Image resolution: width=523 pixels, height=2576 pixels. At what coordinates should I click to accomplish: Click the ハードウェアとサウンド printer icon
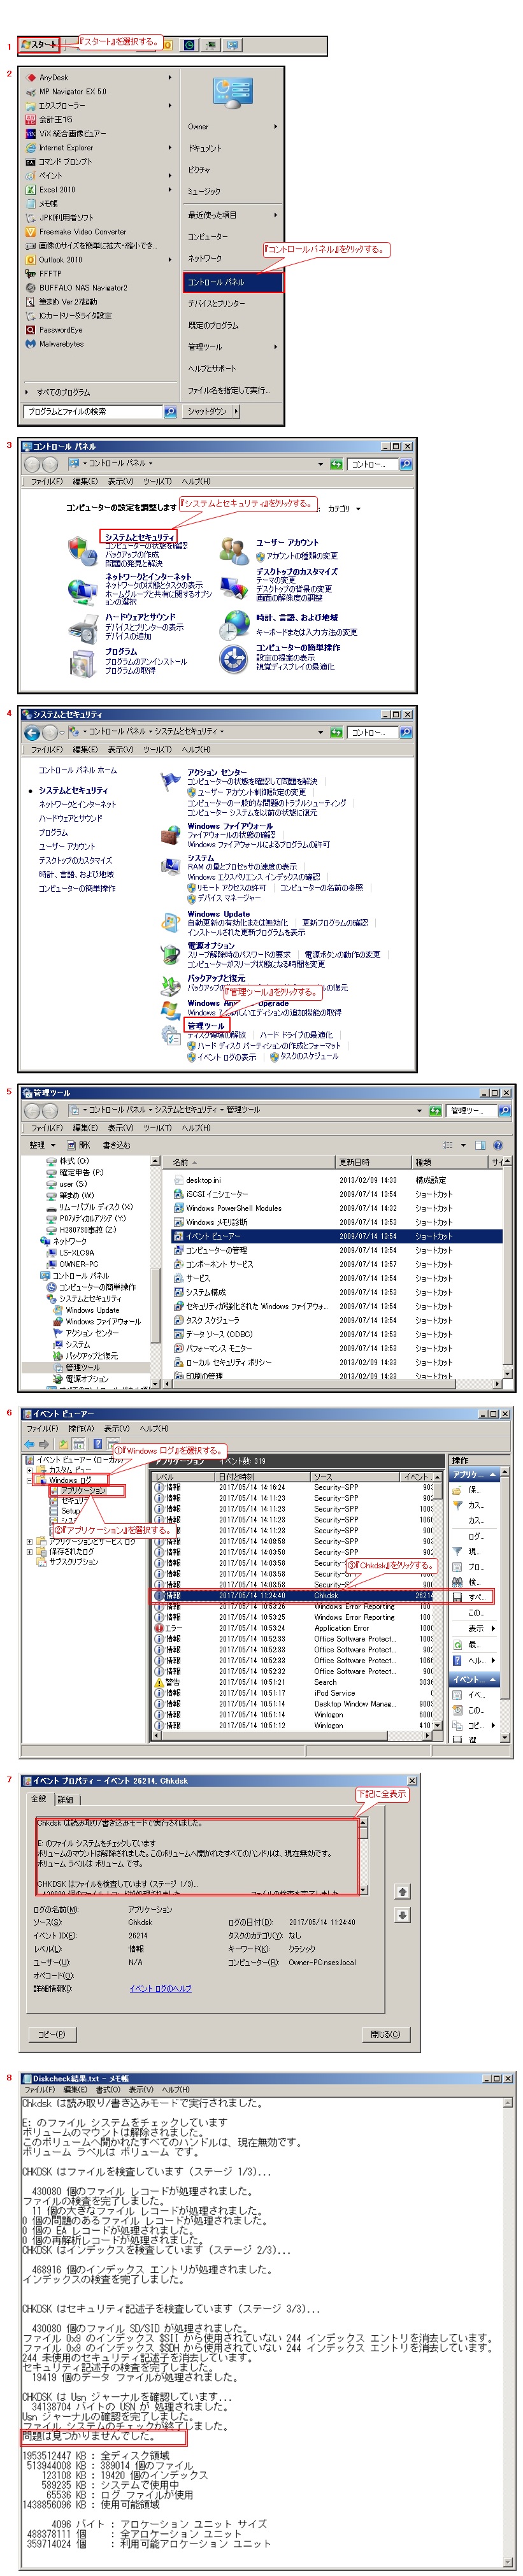[82, 627]
